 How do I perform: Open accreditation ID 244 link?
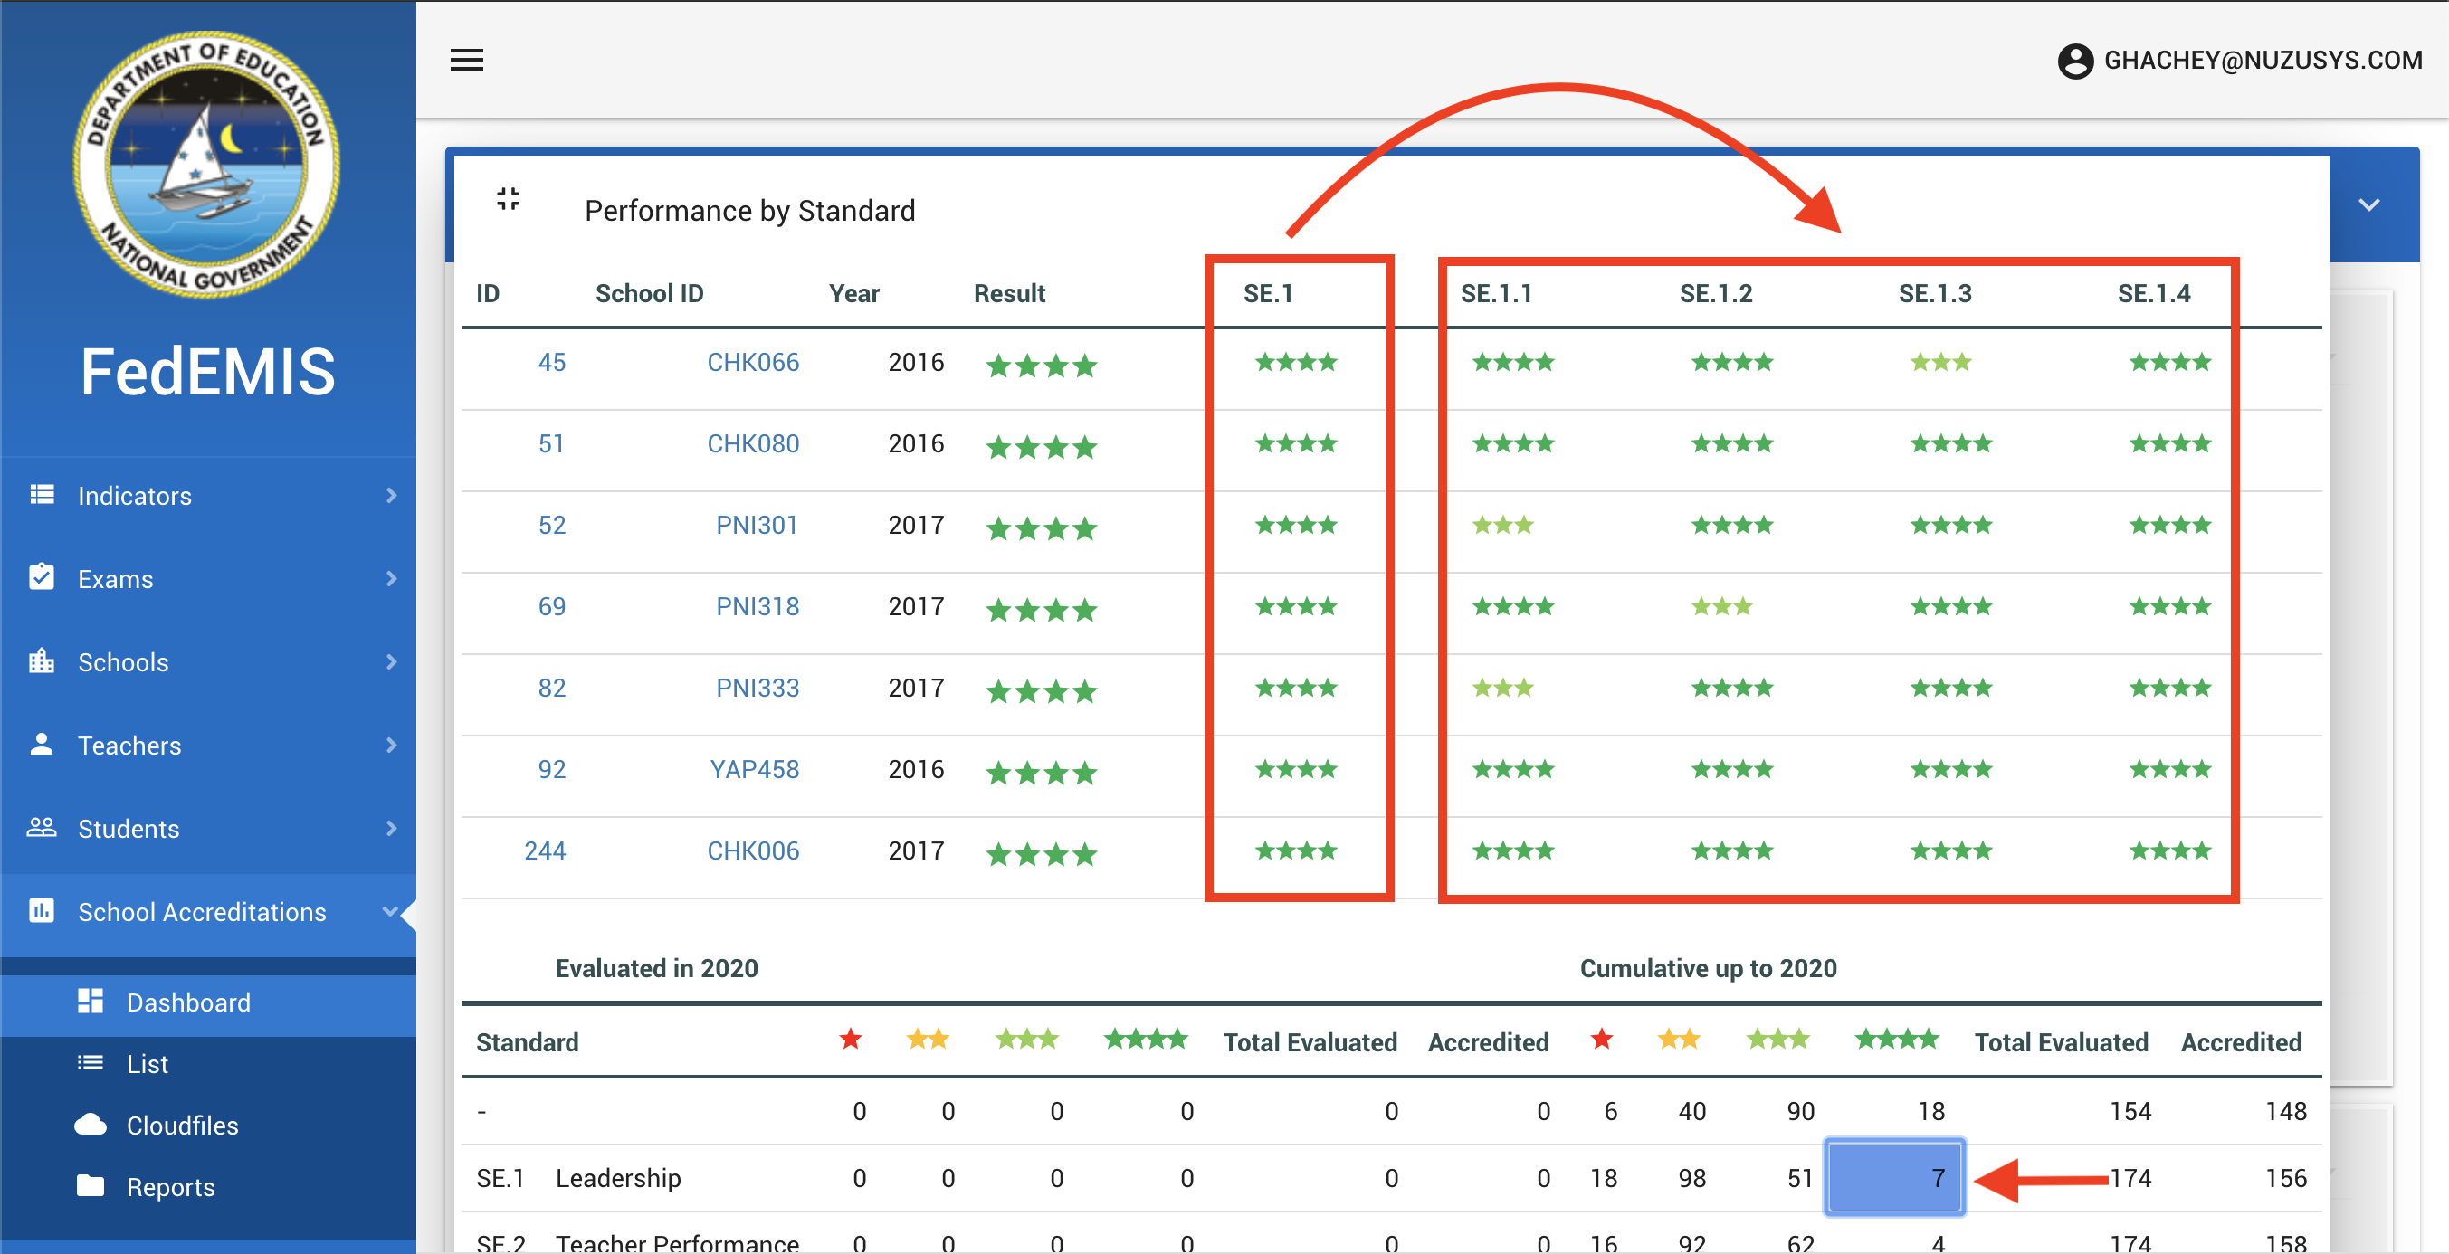[x=545, y=850]
